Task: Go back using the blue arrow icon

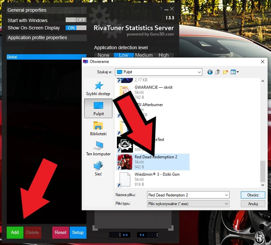Action: click(210, 72)
